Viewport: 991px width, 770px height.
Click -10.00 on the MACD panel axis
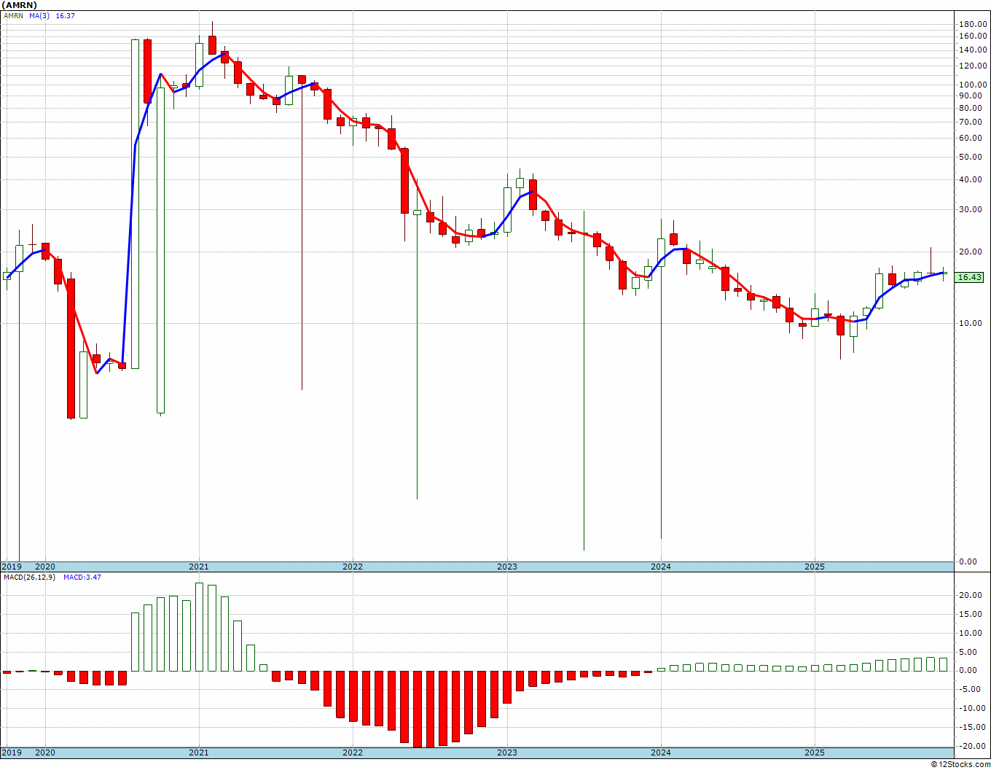974,709
